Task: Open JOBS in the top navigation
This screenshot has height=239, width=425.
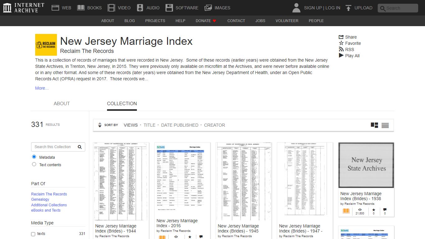Action: (260, 21)
